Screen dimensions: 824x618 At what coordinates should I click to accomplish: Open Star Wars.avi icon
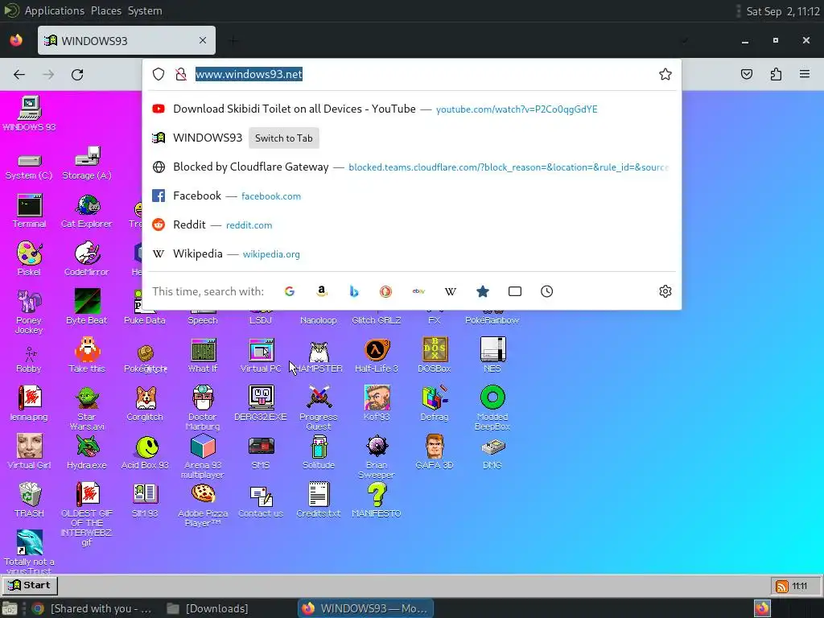(x=87, y=408)
